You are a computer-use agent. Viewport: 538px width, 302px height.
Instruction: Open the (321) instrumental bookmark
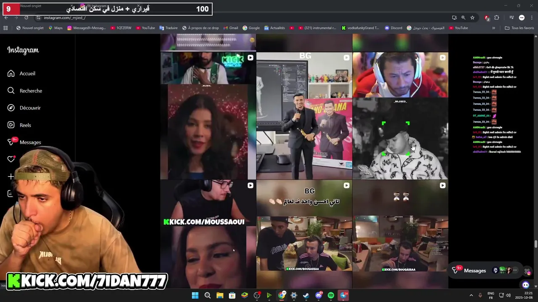point(317,28)
